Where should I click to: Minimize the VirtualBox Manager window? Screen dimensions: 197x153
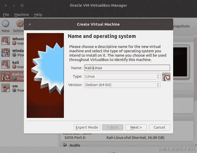click(x=14, y=5)
